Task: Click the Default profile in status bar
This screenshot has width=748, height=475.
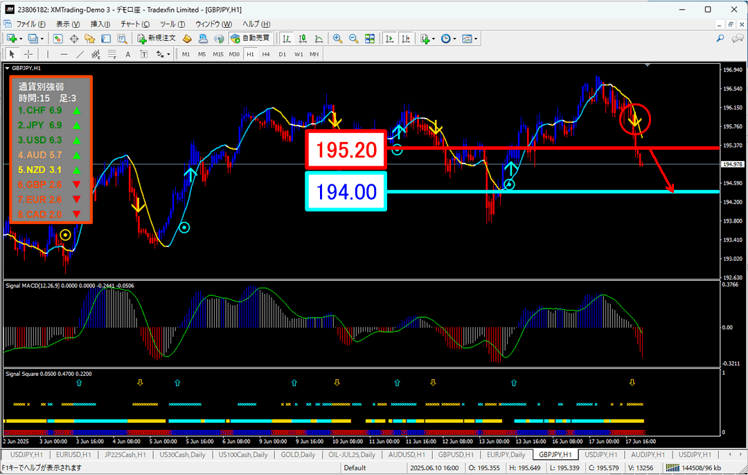Action: [355, 468]
